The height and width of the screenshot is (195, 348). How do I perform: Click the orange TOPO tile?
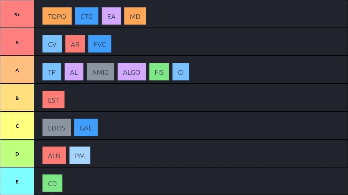coord(57,16)
